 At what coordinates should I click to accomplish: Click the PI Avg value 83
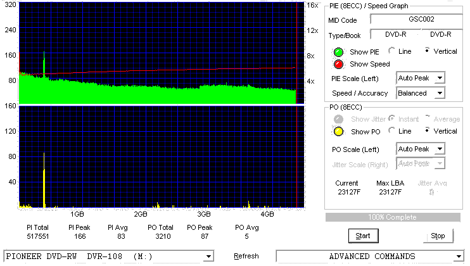click(x=121, y=236)
